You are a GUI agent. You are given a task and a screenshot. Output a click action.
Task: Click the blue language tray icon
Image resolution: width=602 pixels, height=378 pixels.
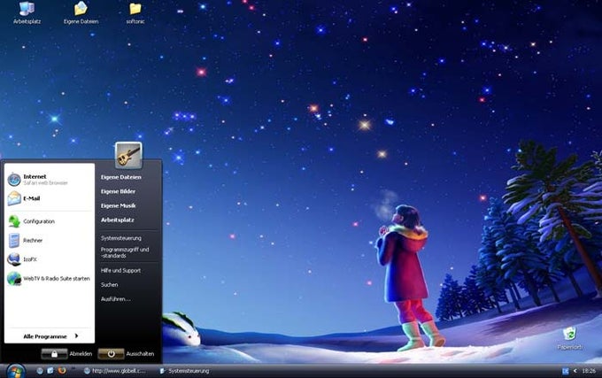(565, 371)
